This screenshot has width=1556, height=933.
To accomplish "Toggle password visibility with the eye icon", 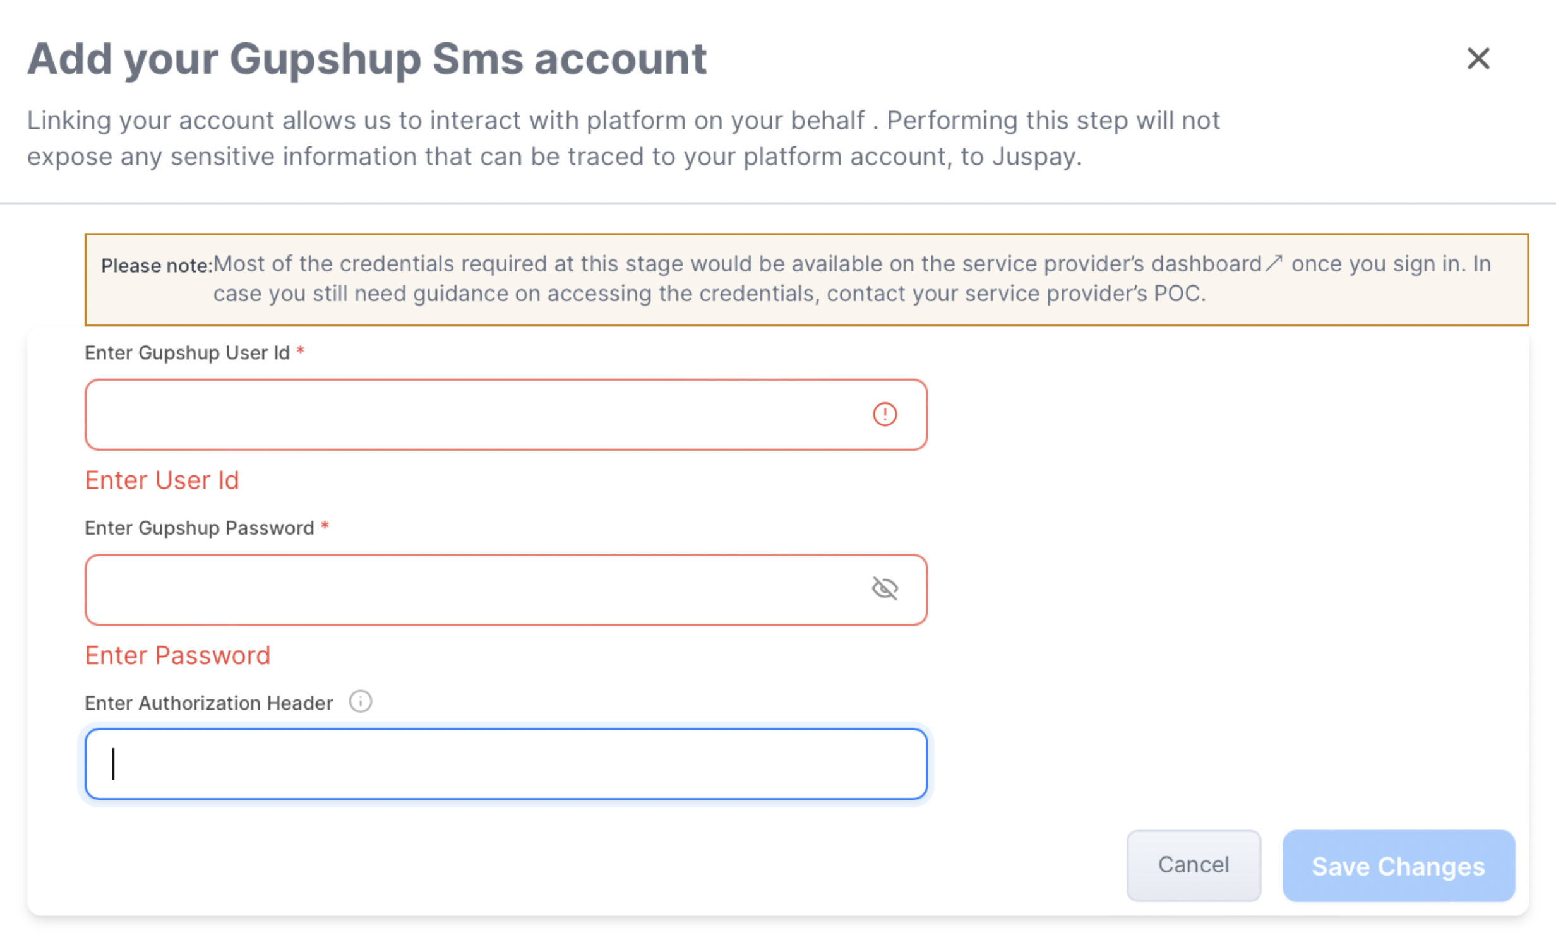I will 885,588.
